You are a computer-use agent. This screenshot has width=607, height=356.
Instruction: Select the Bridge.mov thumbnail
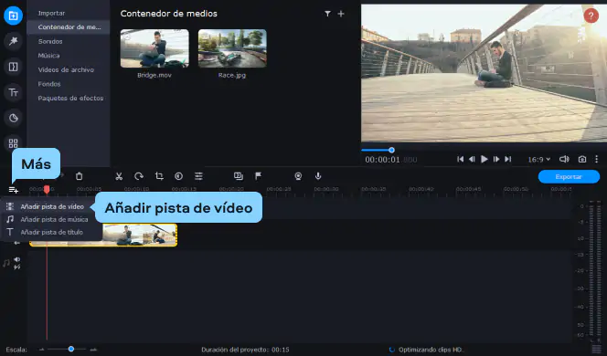[x=154, y=48]
